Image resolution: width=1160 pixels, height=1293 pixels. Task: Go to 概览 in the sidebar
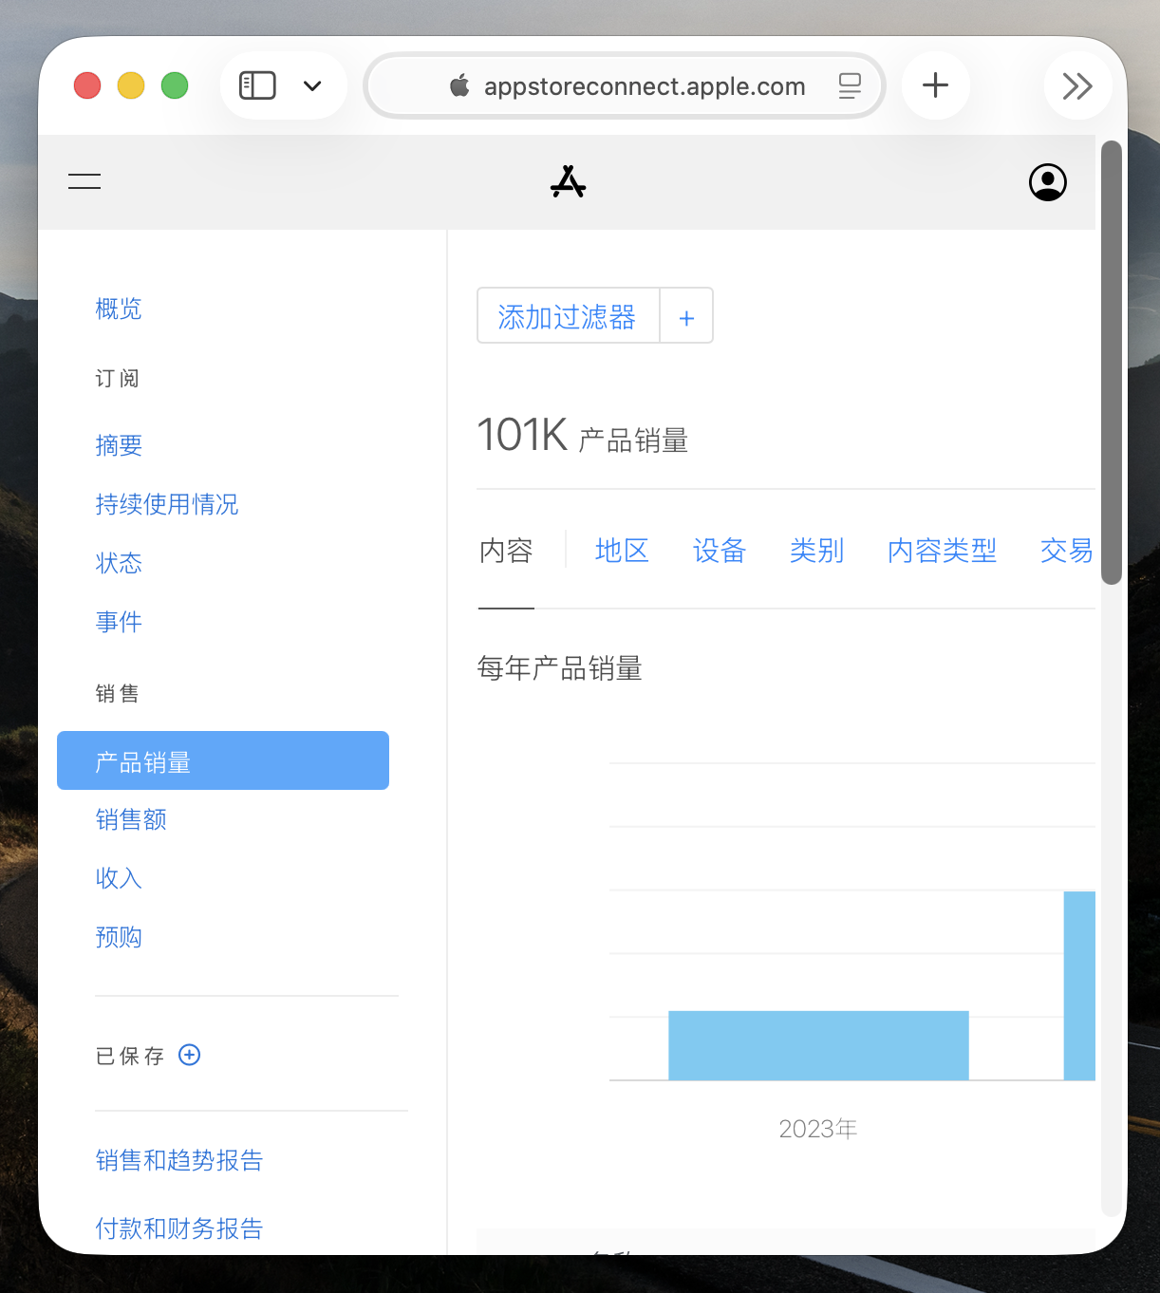(119, 309)
